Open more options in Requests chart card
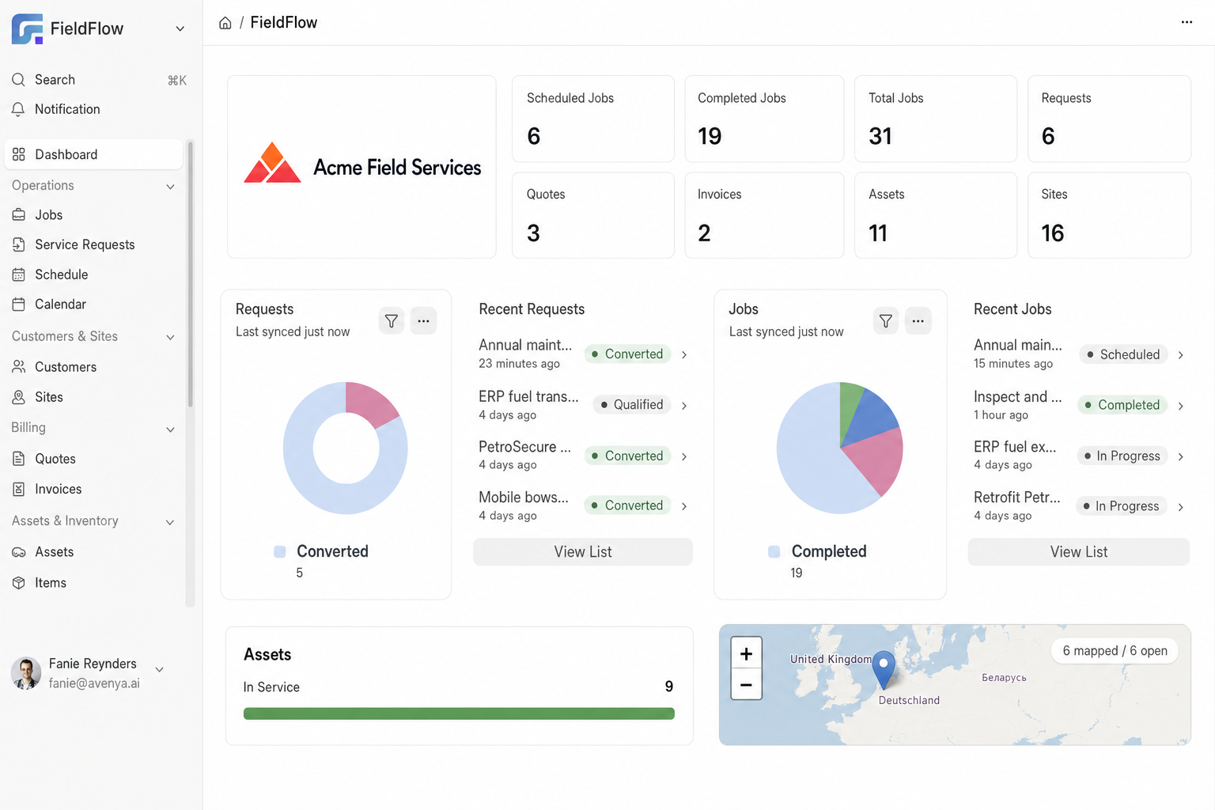The width and height of the screenshot is (1215, 810). pos(423,321)
